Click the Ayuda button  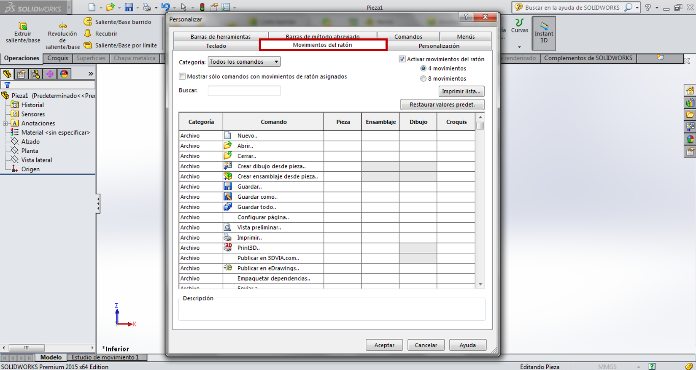467,345
